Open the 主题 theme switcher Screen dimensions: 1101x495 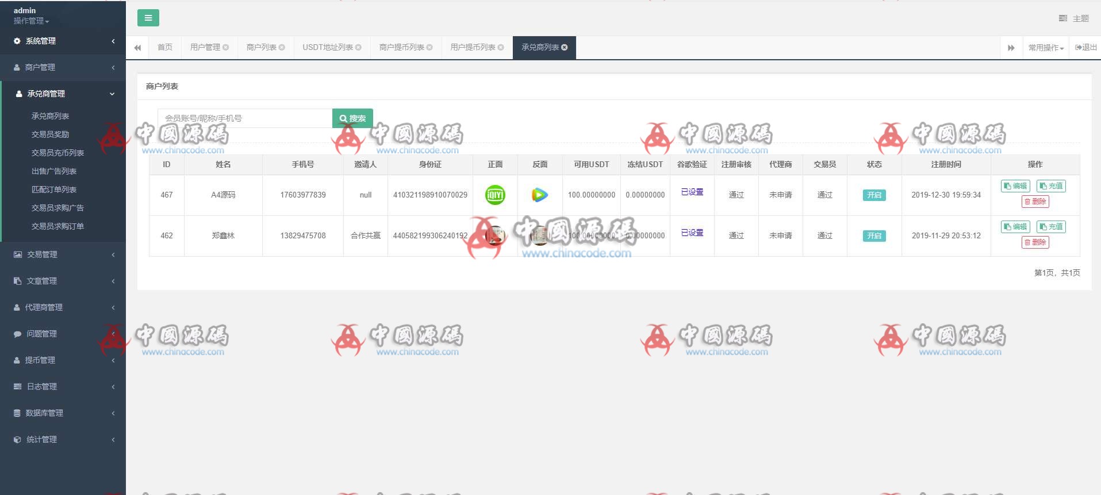click(1074, 18)
